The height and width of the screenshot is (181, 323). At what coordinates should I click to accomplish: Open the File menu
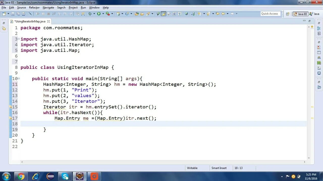tap(4, 8)
